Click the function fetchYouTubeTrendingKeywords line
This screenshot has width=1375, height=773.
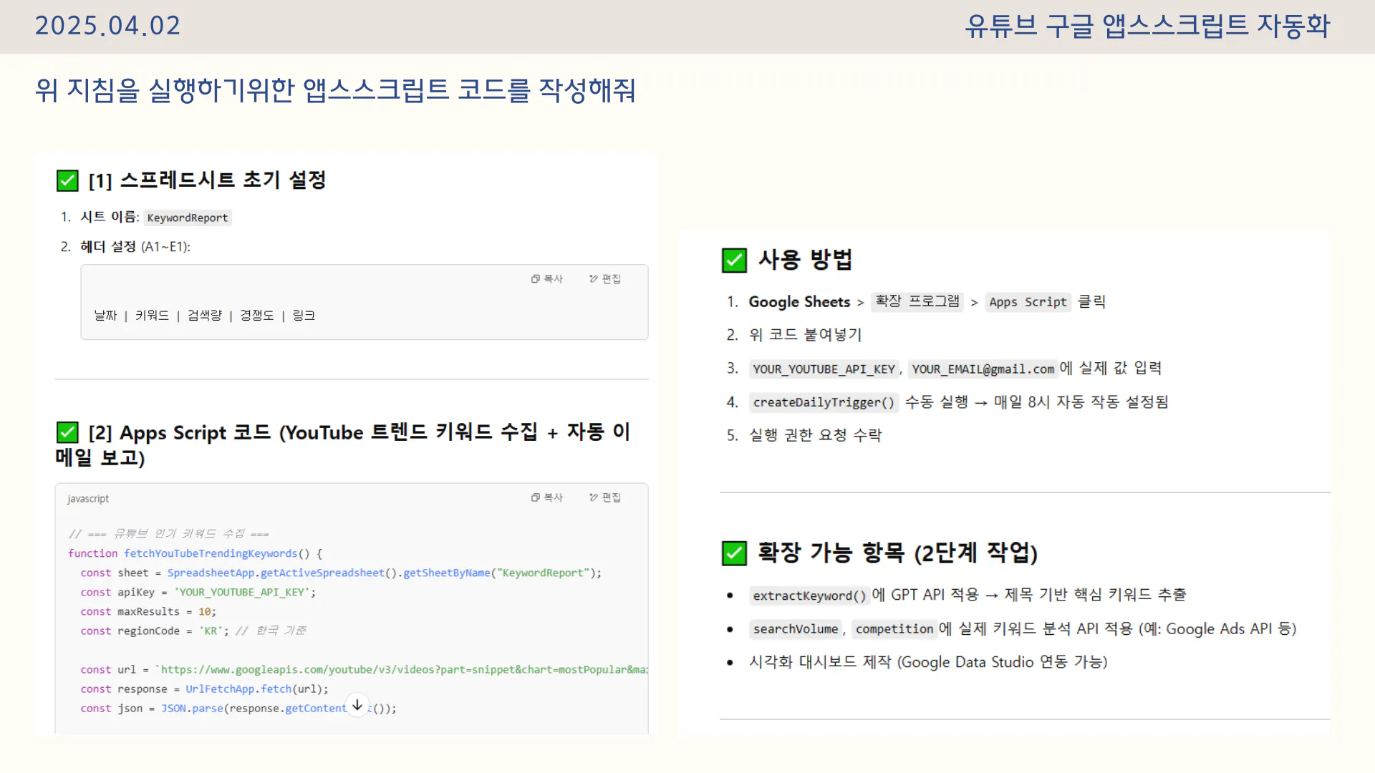195,553
